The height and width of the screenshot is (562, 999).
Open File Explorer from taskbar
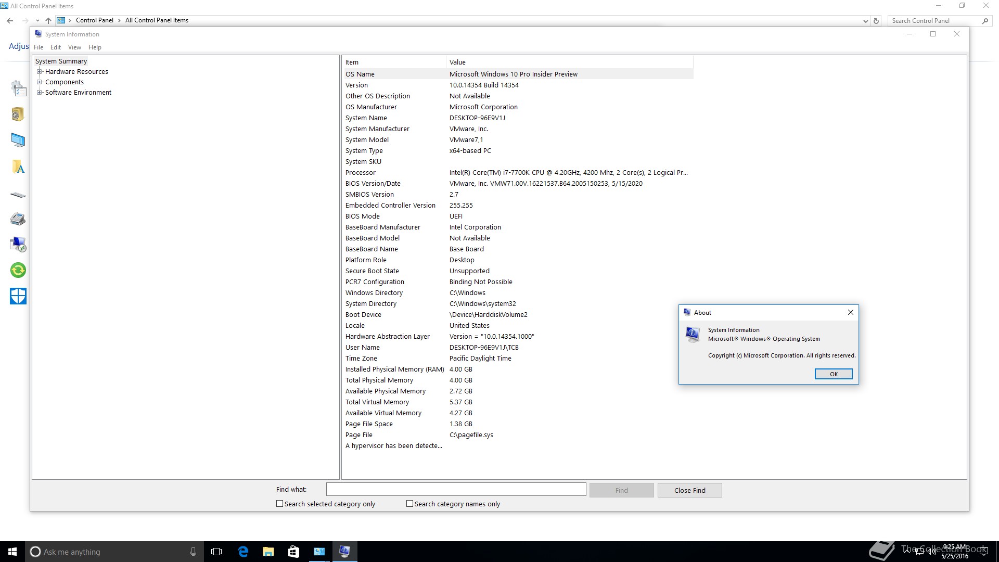coord(268,552)
